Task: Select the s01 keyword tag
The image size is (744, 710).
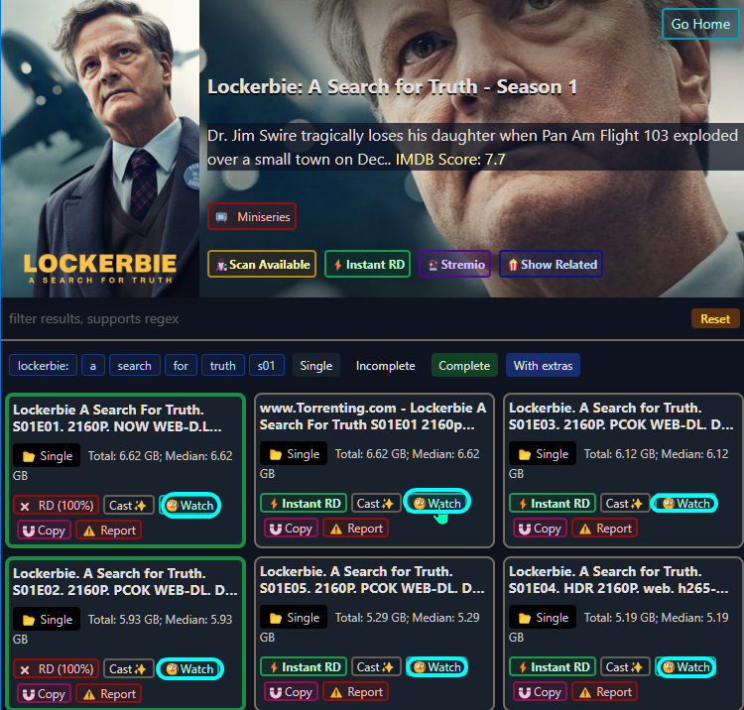Action: 267,366
